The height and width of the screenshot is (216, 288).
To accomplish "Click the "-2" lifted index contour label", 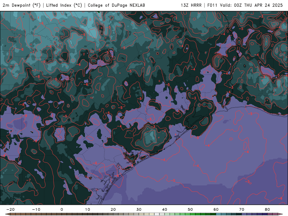I will pyautogui.click(x=164, y=131).
